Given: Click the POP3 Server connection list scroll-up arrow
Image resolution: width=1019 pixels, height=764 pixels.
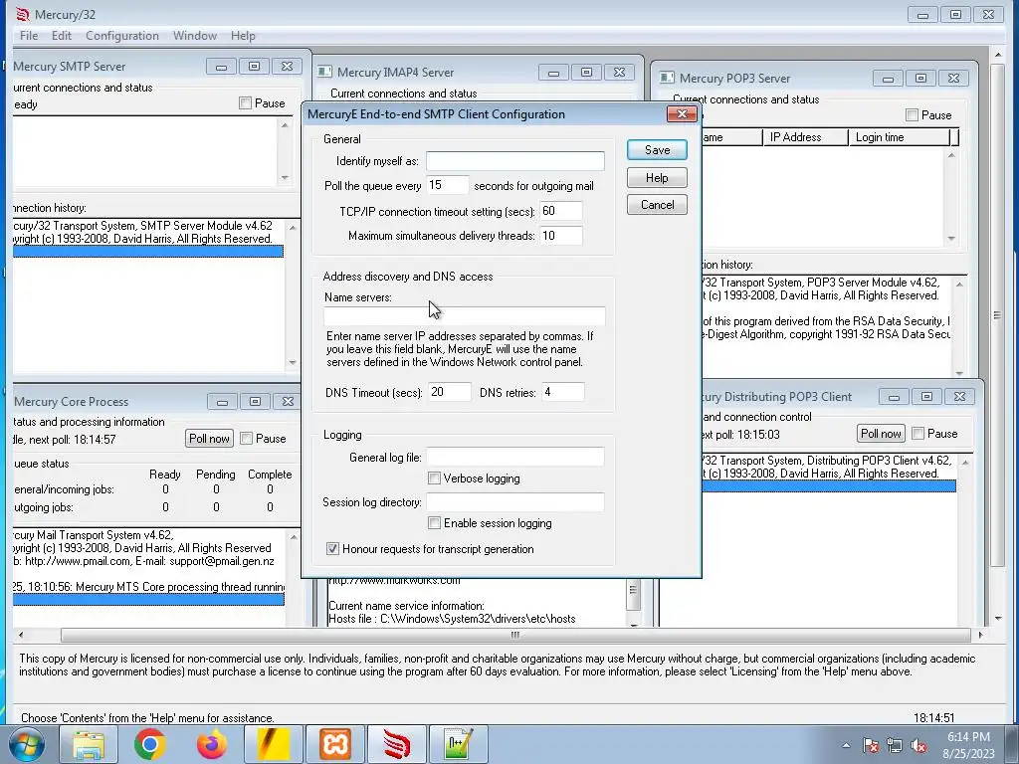Looking at the screenshot, I should coord(951,154).
